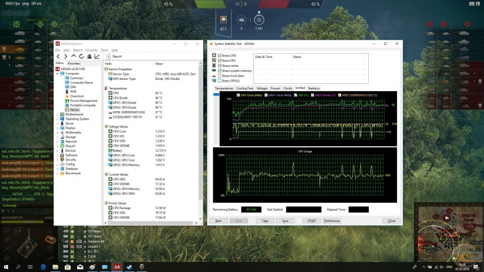This screenshot has width=484, height=272.
Task: Expand the Operating System node
Action: (x=57, y=119)
